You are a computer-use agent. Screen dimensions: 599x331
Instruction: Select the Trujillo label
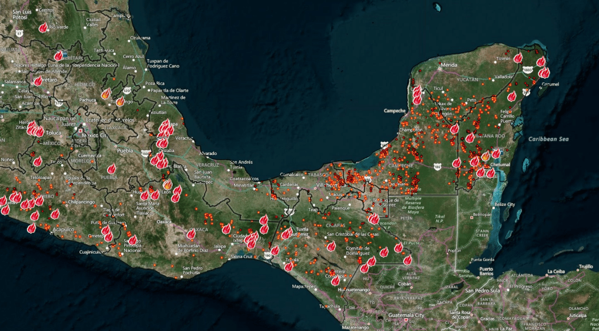[x=586, y=267]
